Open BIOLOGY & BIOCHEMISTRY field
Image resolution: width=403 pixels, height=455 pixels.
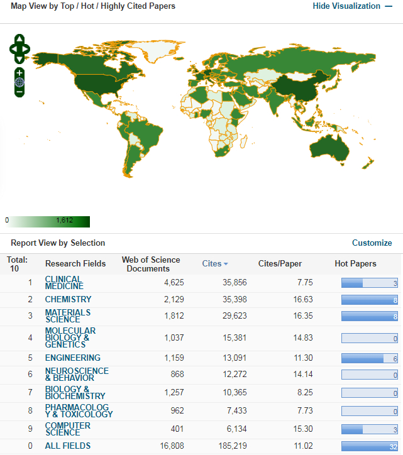[75, 393]
